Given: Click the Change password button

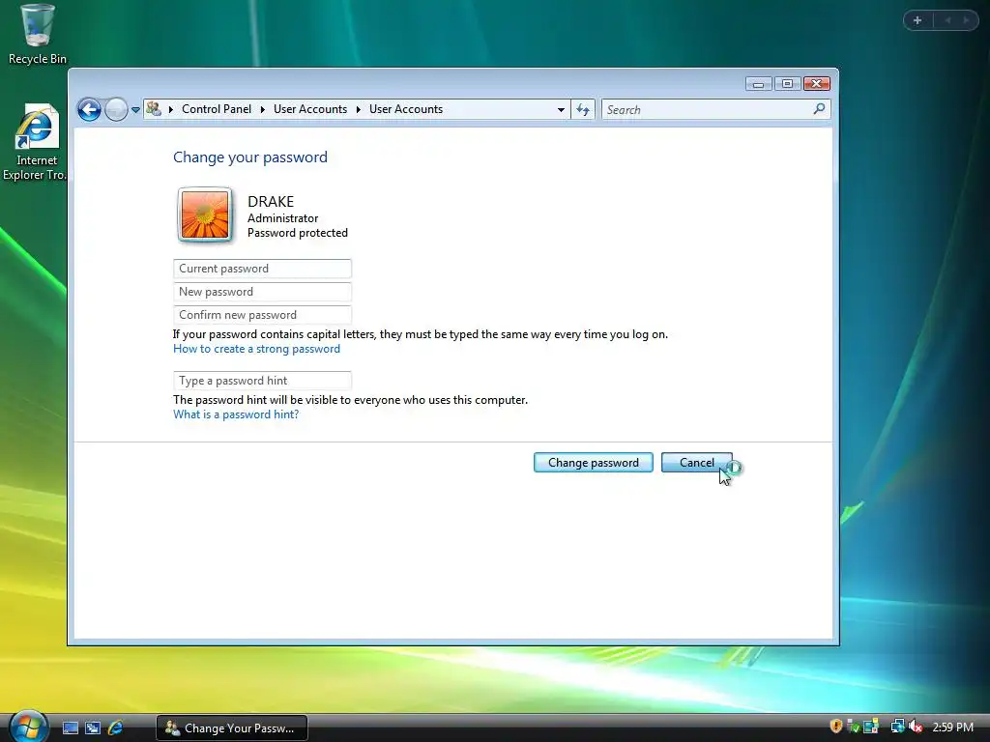Looking at the screenshot, I should tap(593, 463).
